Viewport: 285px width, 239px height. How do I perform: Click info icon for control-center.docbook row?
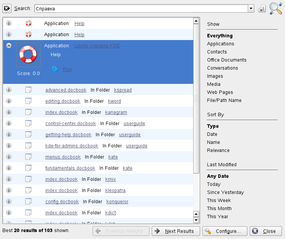(x=9, y=124)
